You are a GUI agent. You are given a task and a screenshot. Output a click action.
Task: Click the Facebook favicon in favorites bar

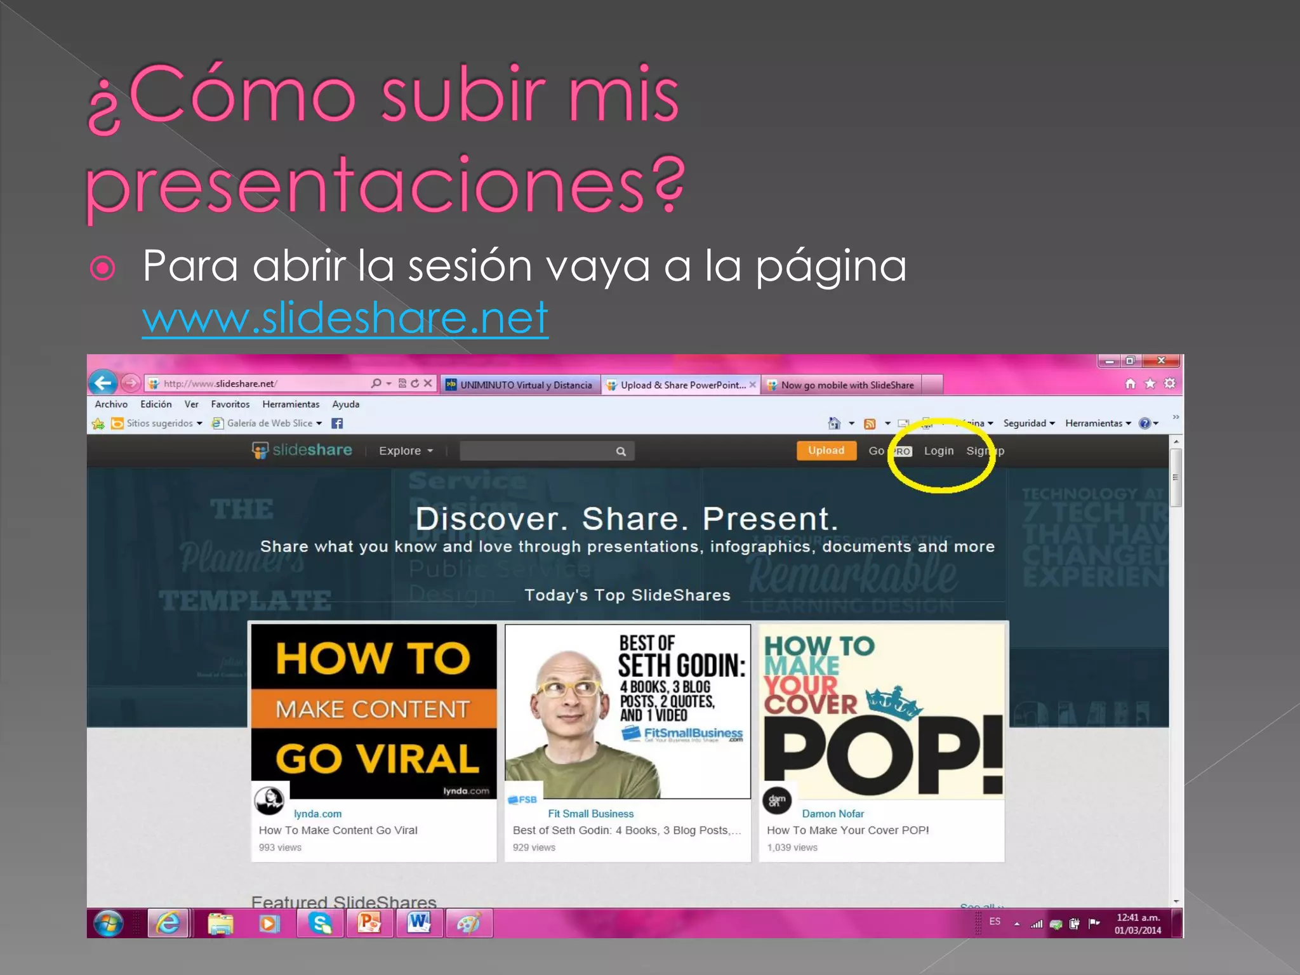point(337,423)
